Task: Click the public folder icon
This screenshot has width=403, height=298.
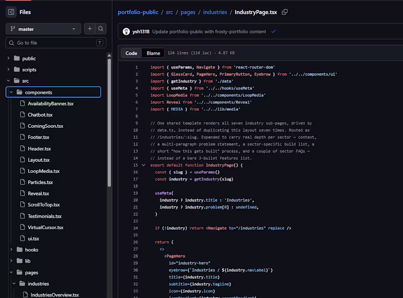Action: coord(17,58)
